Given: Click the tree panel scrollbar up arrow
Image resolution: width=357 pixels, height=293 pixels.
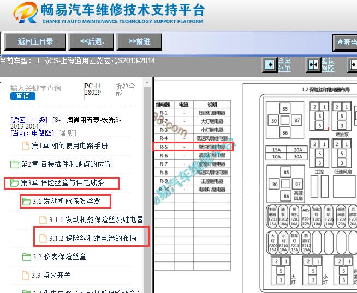Looking at the screenshot, I should pyautogui.click(x=147, y=82).
